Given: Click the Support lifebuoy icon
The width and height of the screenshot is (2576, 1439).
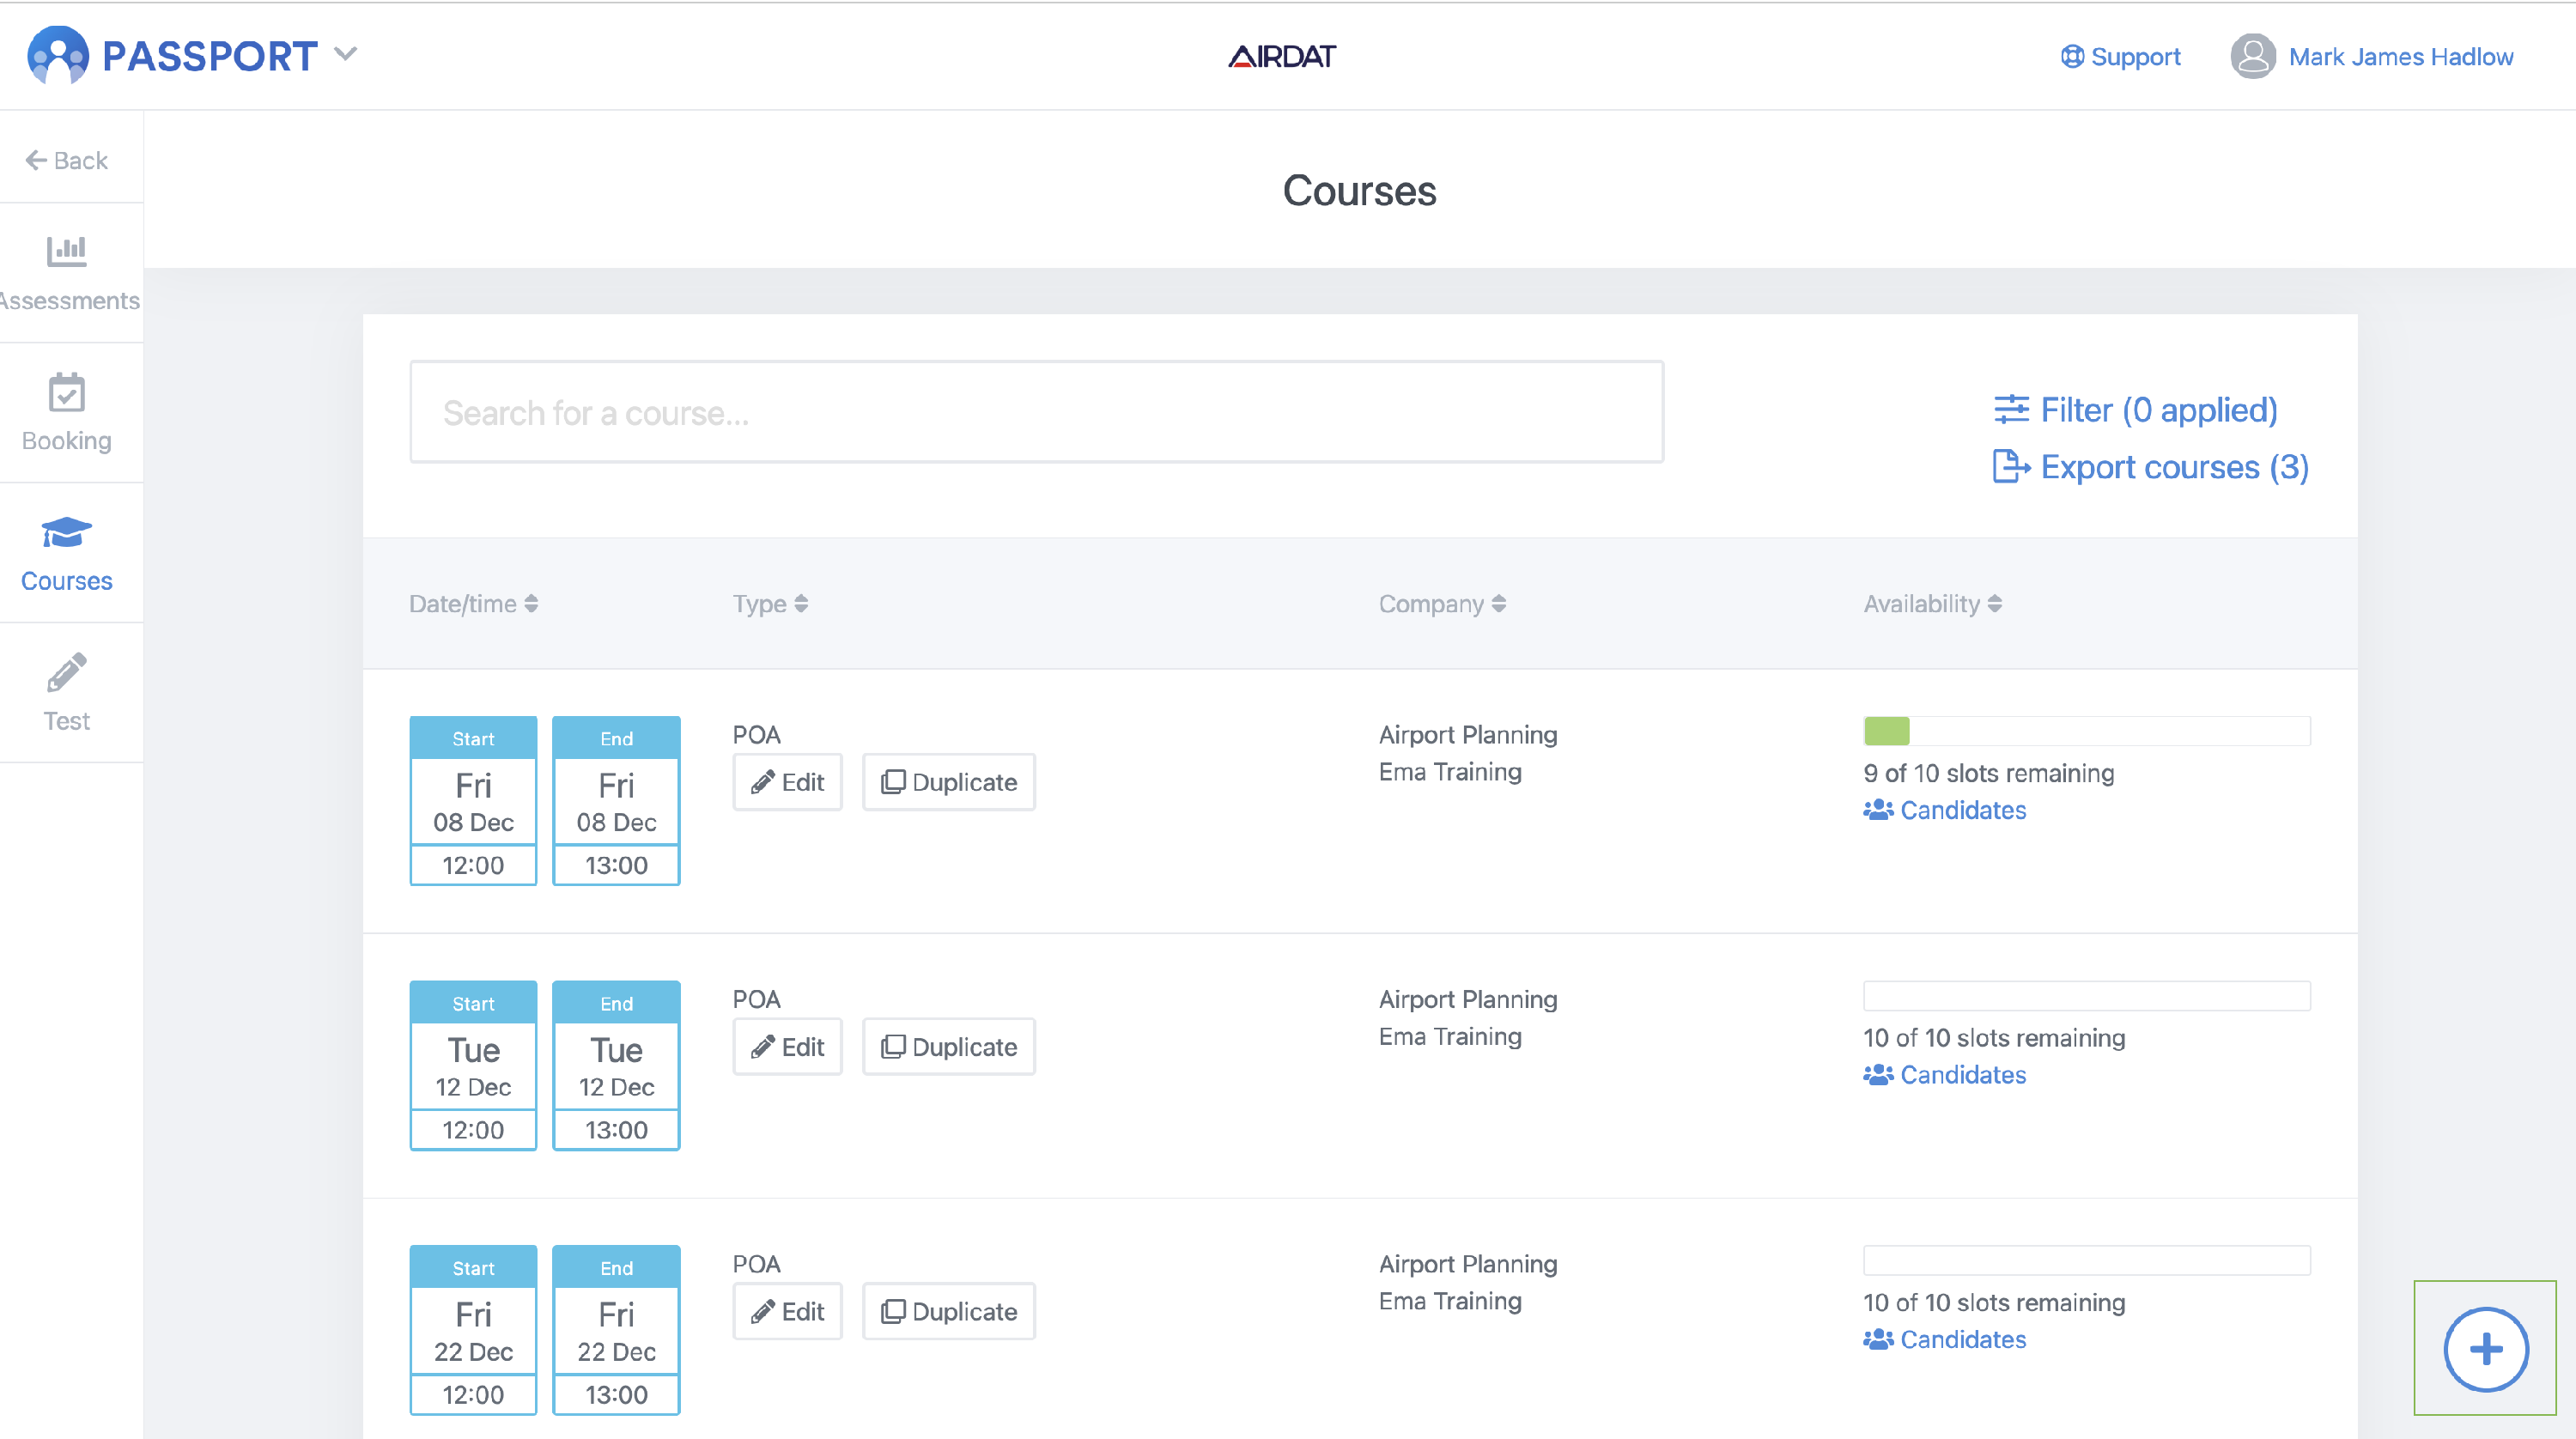Looking at the screenshot, I should point(2072,57).
